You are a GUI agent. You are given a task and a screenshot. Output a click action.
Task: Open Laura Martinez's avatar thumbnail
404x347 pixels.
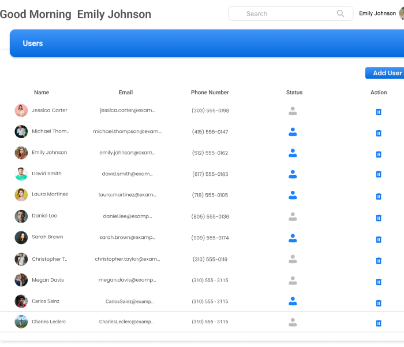21,195
